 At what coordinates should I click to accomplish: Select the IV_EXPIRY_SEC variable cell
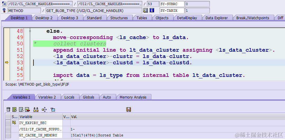click(x=41, y=123)
